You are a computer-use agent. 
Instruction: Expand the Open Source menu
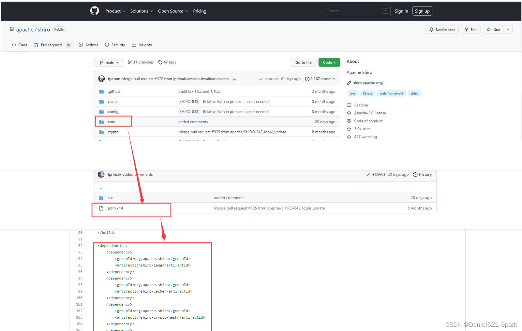point(173,11)
